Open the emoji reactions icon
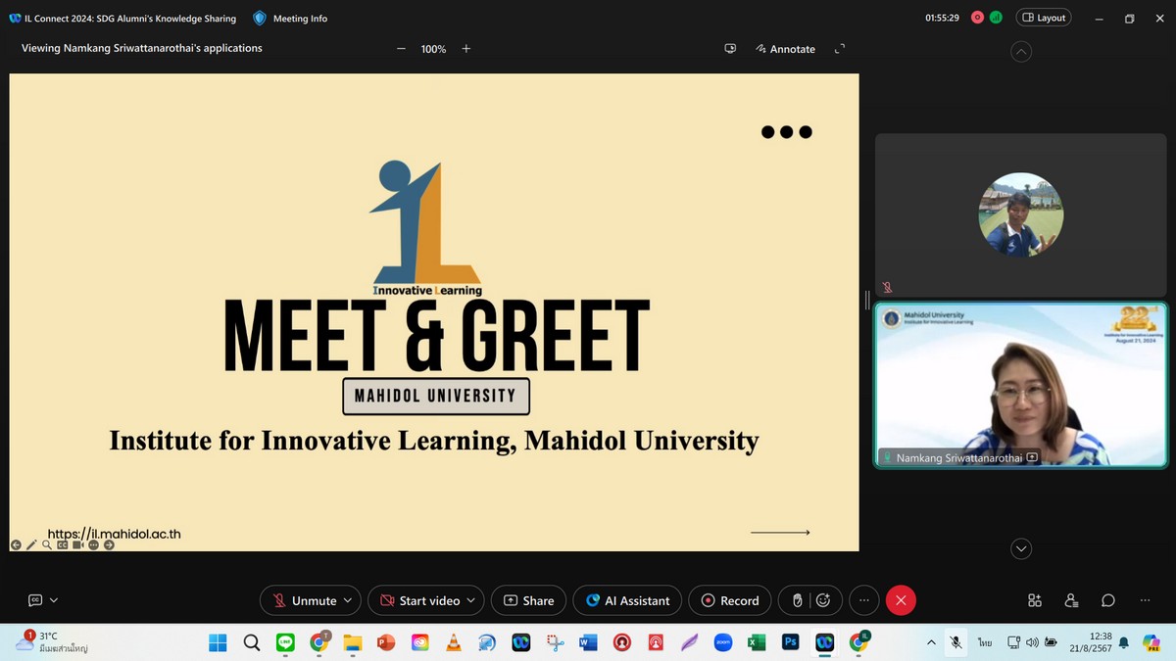The width and height of the screenshot is (1176, 661). click(823, 600)
